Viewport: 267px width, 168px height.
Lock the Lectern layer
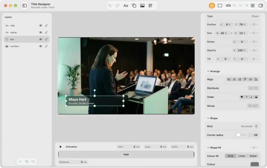46,46
